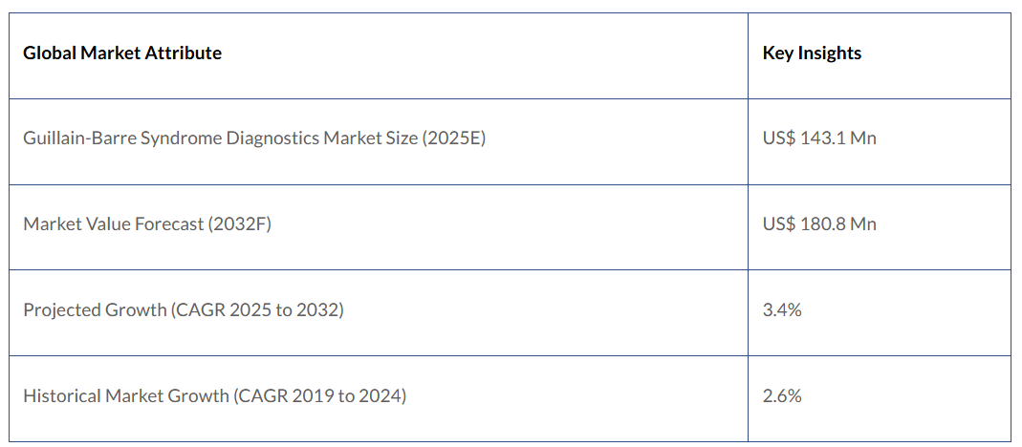Click the 3.4% growth value
1022x447 pixels.
(782, 310)
